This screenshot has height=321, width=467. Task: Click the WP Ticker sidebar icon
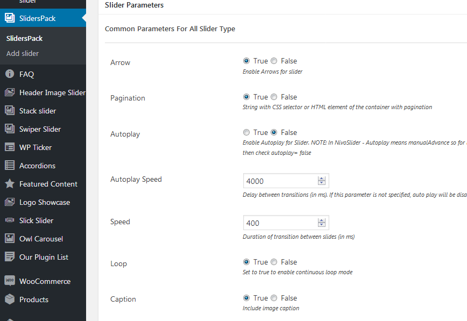click(x=10, y=147)
